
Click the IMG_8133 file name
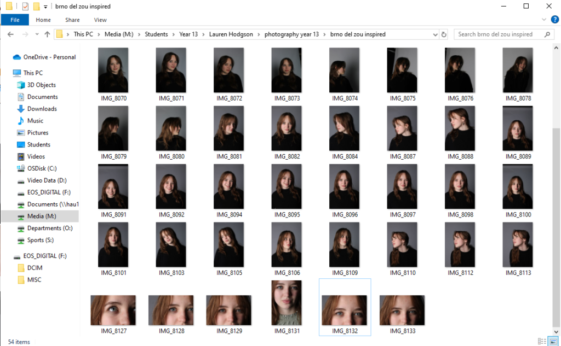point(403,331)
